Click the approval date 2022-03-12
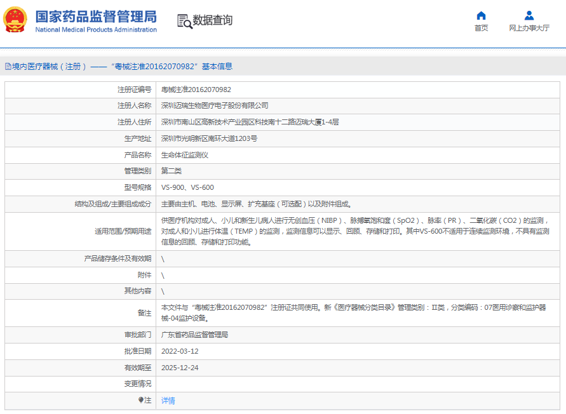 click(x=180, y=351)
